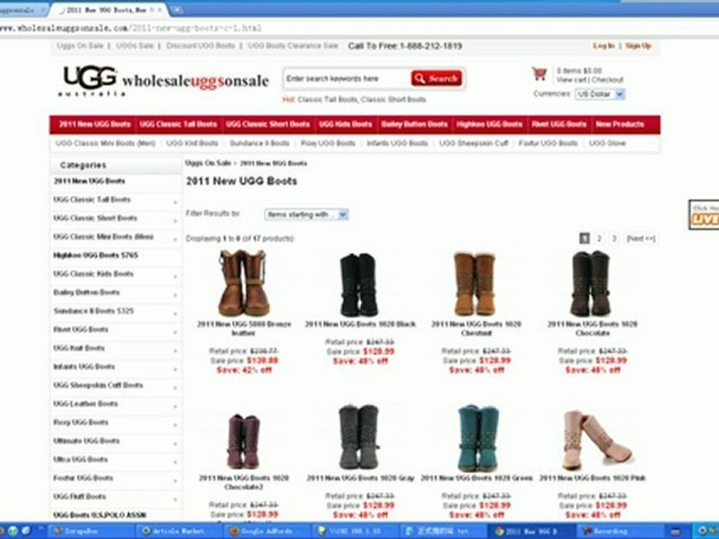
Task: Open 'Ultimate UGG Boots' sidebar category
Action: click(x=86, y=441)
